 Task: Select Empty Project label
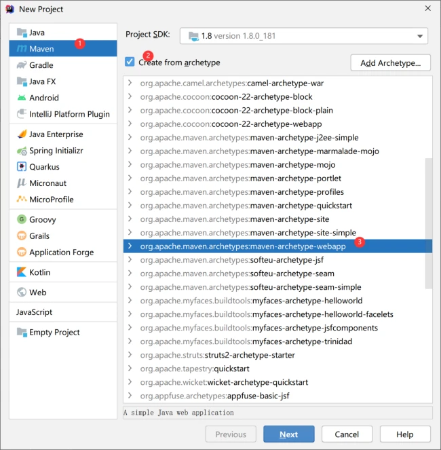(54, 333)
